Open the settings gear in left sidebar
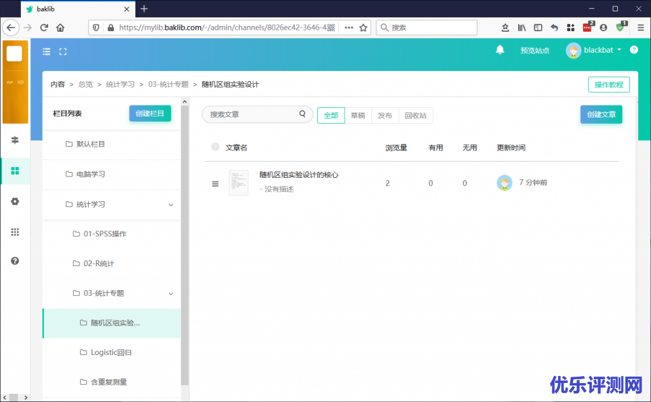This screenshot has height=402, width=651. pos(15,201)
